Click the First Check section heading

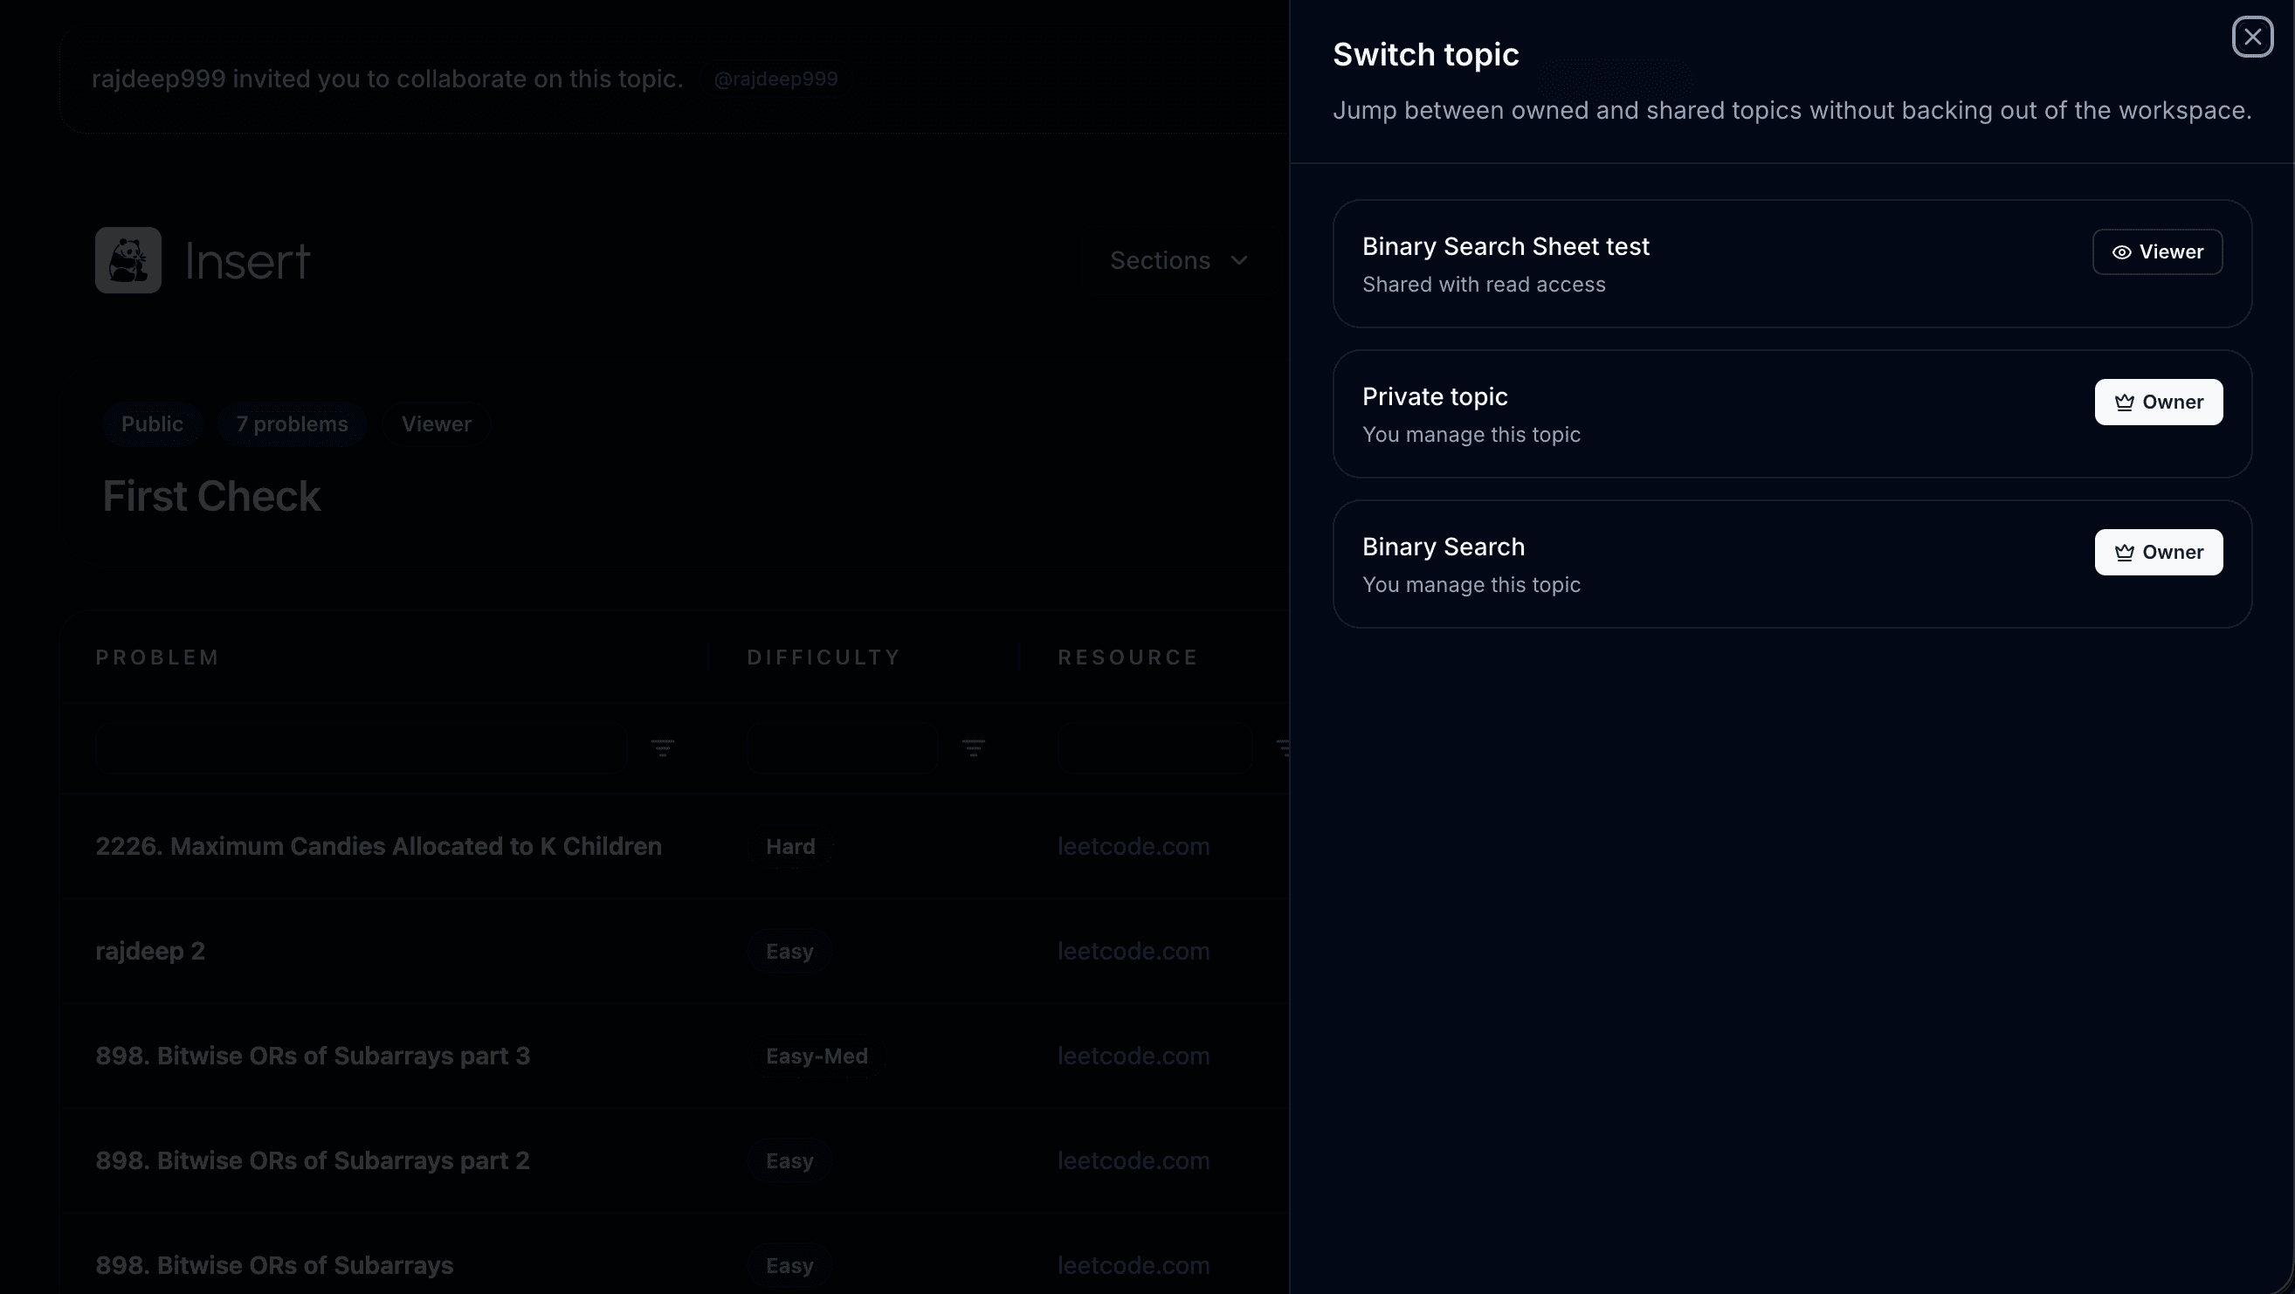pos(211,496)
